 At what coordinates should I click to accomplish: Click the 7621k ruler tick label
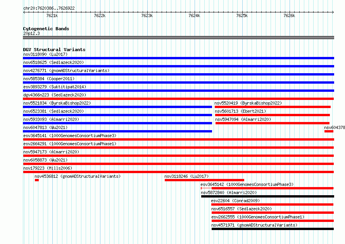click(52, 15)
